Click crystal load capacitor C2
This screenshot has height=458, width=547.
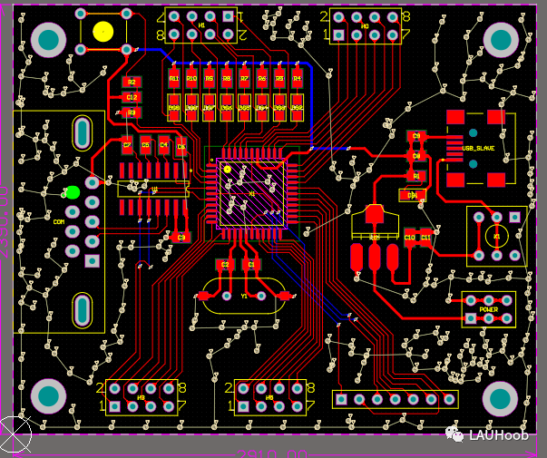coord(225,265)
